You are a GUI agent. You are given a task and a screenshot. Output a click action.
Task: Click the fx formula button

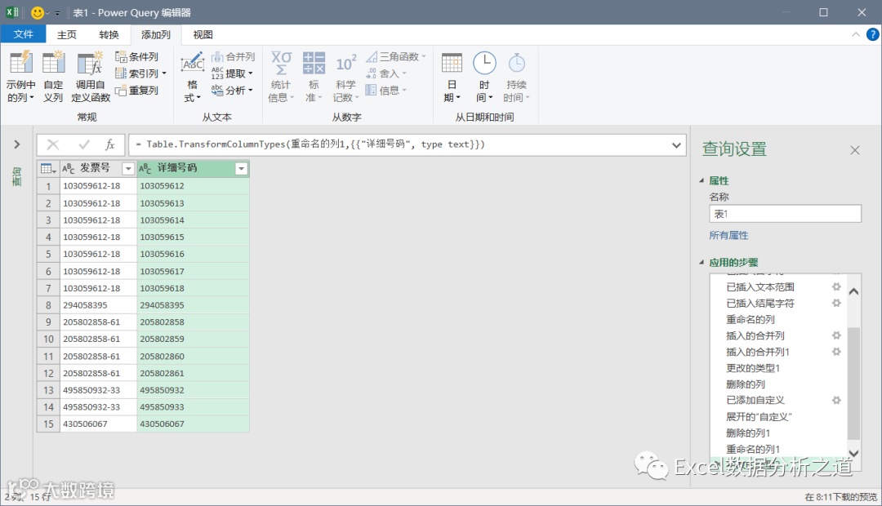click(110, 144)
